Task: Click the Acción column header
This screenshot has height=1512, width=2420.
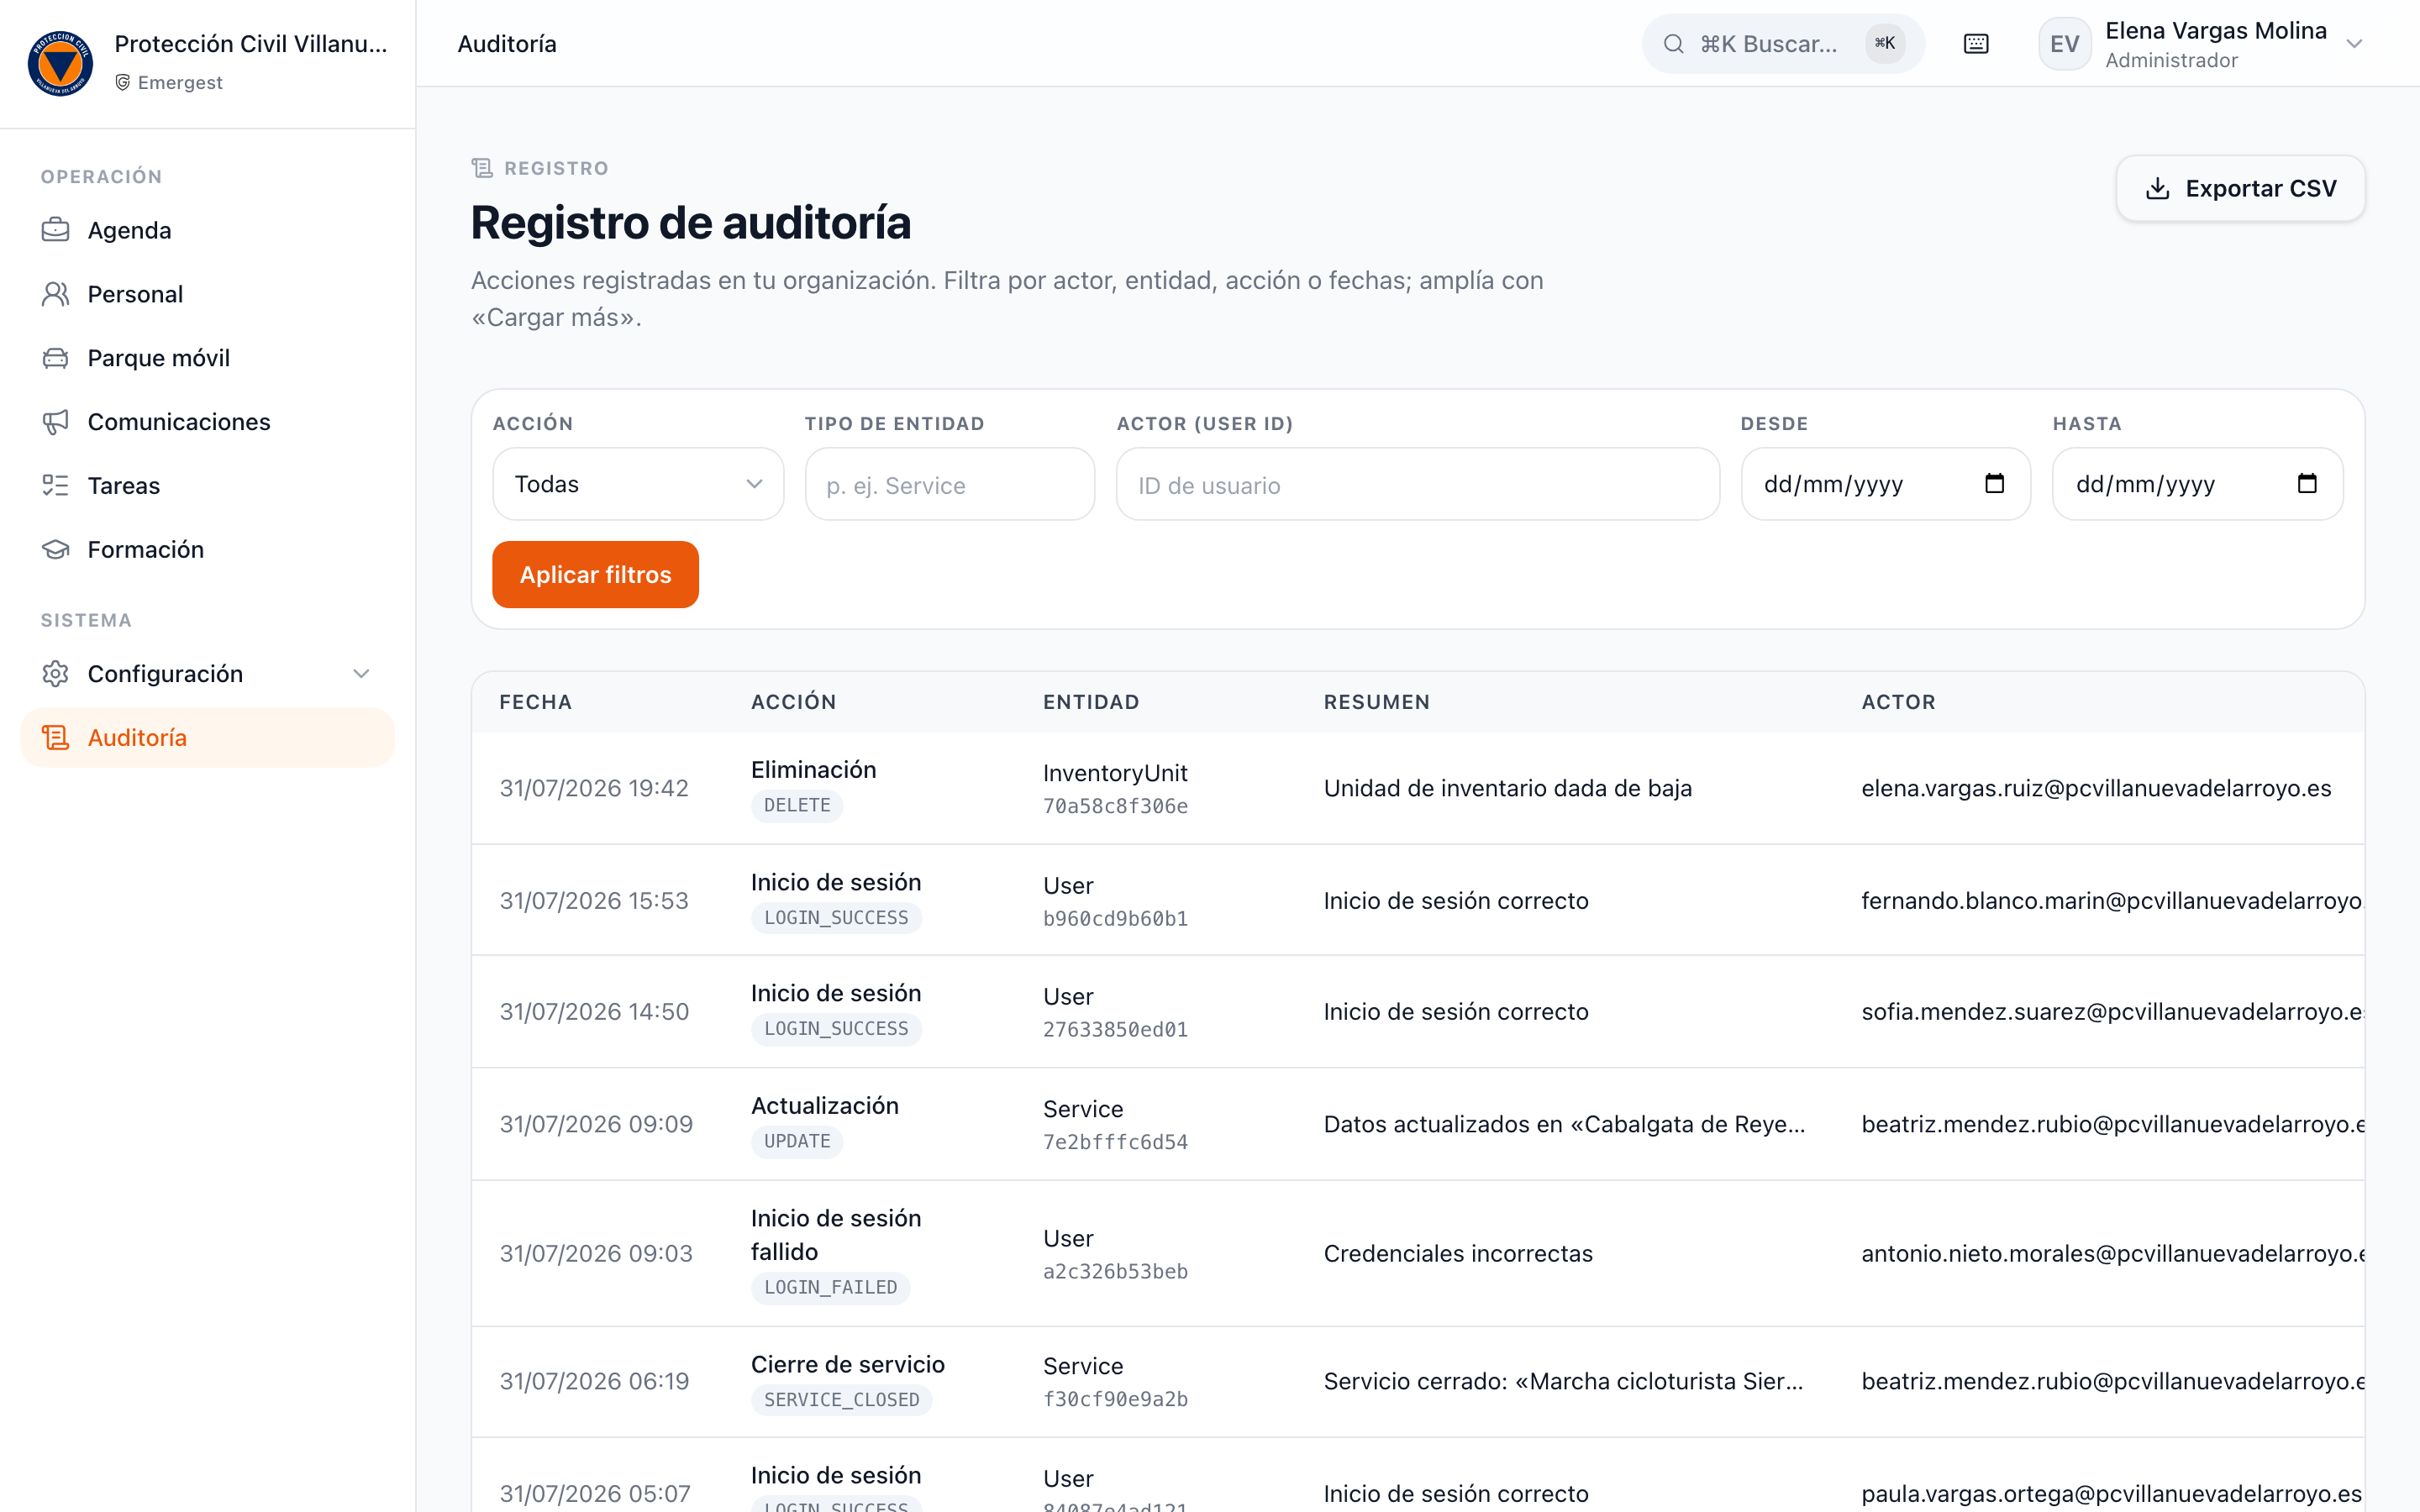Action: coord(794,702)
